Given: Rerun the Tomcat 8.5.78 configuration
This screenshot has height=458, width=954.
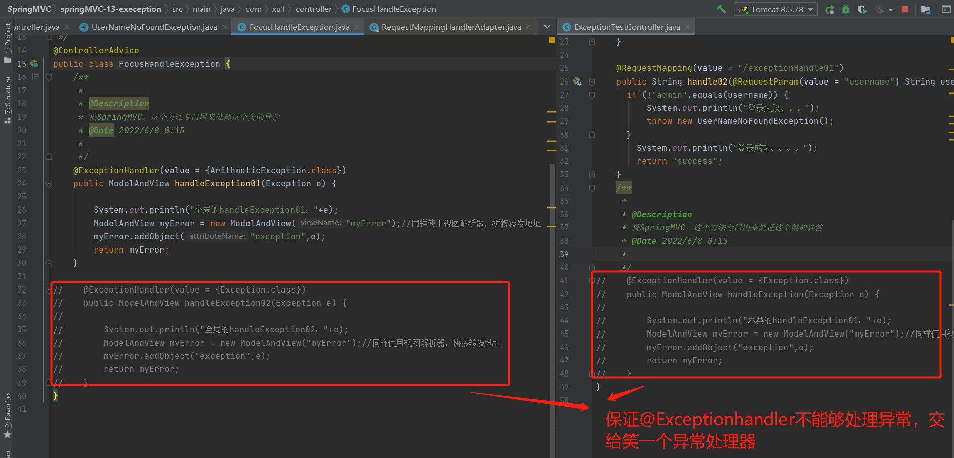Looking at the screenshot, I should tap(829, 9).
